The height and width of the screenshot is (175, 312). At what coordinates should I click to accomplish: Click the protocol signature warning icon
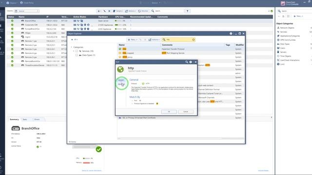click(x=157, y=104)
